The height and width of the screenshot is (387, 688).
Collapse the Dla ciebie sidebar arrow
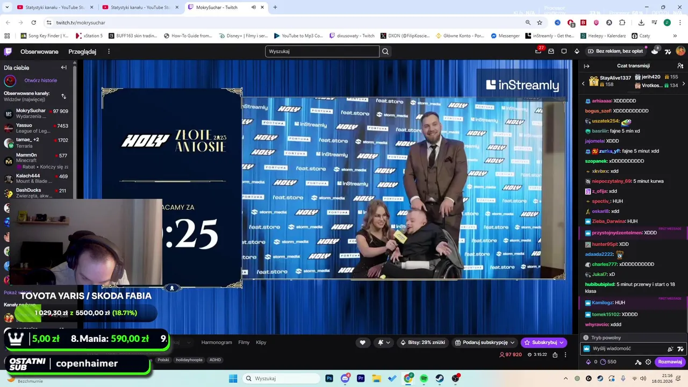[63, 67]
